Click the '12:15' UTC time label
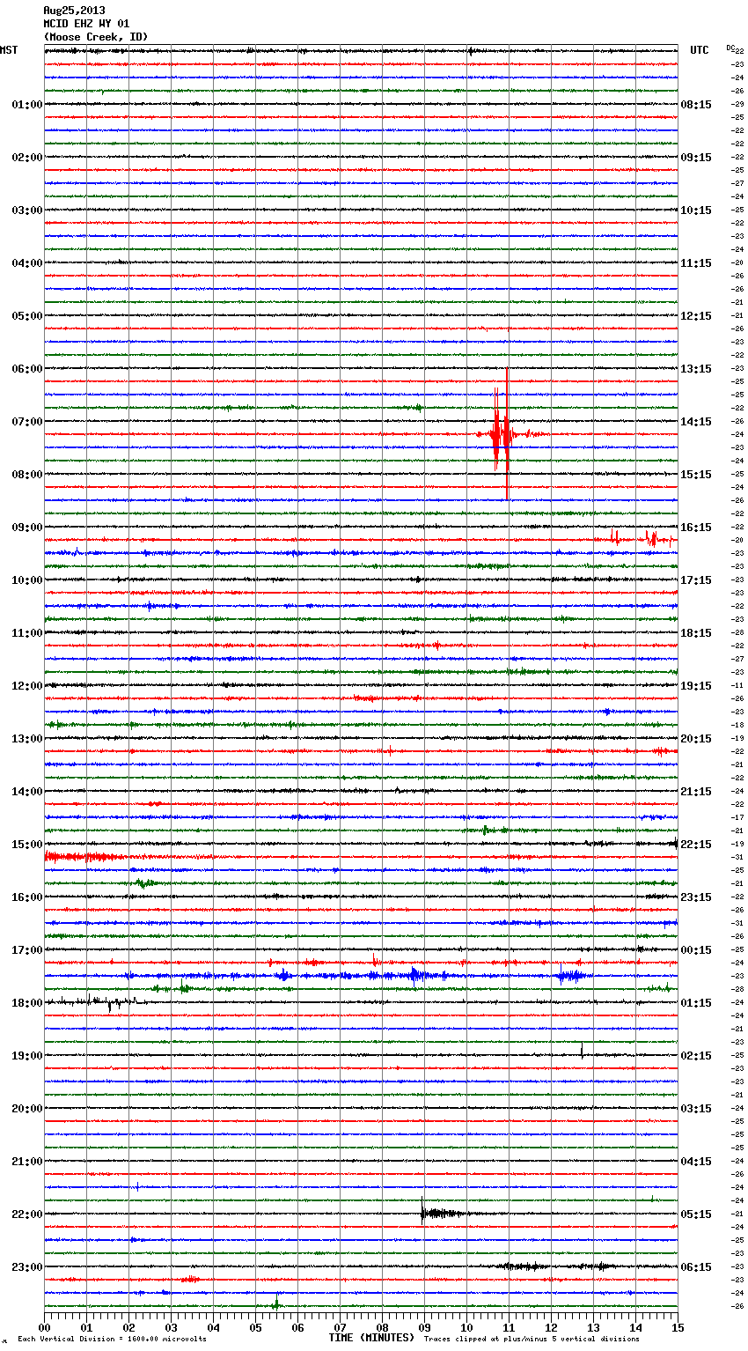Screen dimensions: 748x1351 (696, 316)
